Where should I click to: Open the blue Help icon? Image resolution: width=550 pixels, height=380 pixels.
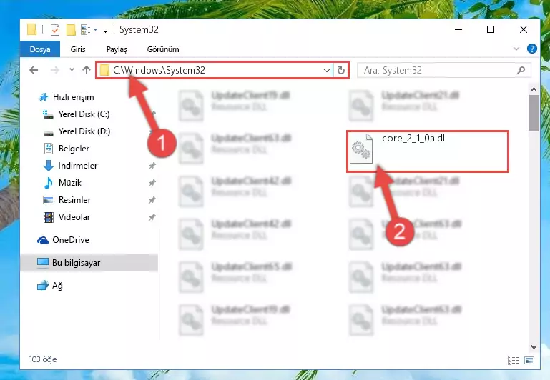pos(531,49)
